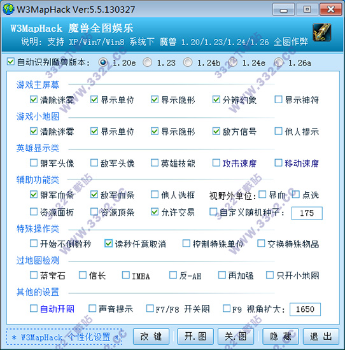Click the golden item icon in header banner

click(321, 32)
